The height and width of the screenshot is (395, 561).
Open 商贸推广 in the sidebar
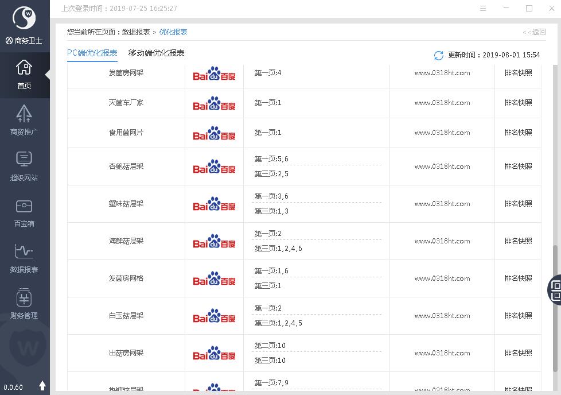tap(24, 120)
